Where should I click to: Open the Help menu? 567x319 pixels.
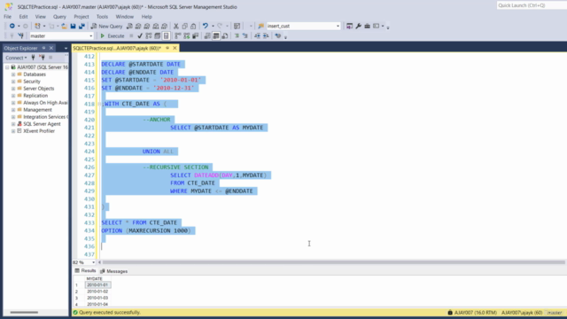coord(146,17)
